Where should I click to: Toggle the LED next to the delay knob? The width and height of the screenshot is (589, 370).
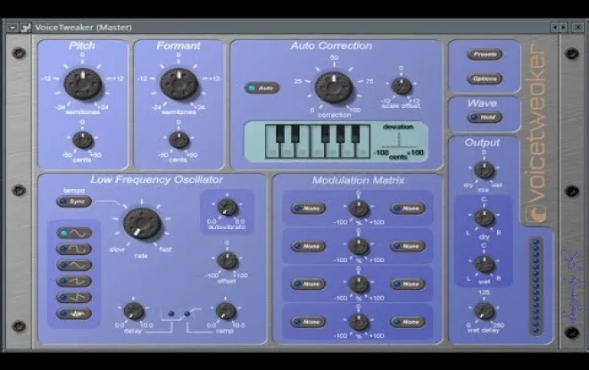(x=171, y=314)
